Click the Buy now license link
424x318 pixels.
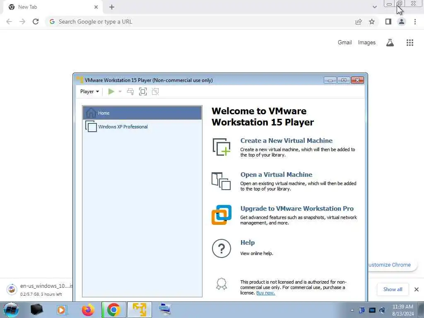click(x=265, y=293)
